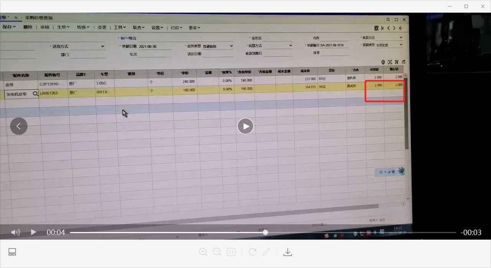The height and width of the screenshot is (268, 491).
Task: Click the 变更 toolbar command
Action: 102,27
